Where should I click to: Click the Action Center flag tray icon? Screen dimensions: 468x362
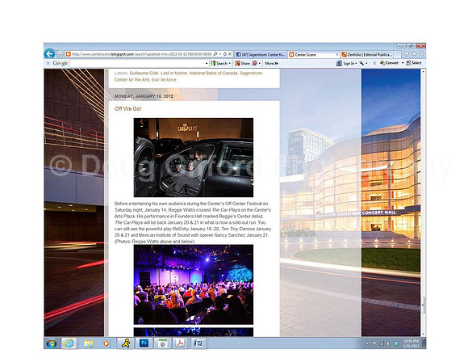coord(374,343)
